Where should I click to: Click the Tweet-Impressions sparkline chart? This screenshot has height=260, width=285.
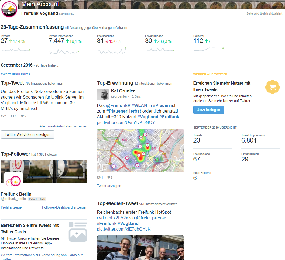64,51
